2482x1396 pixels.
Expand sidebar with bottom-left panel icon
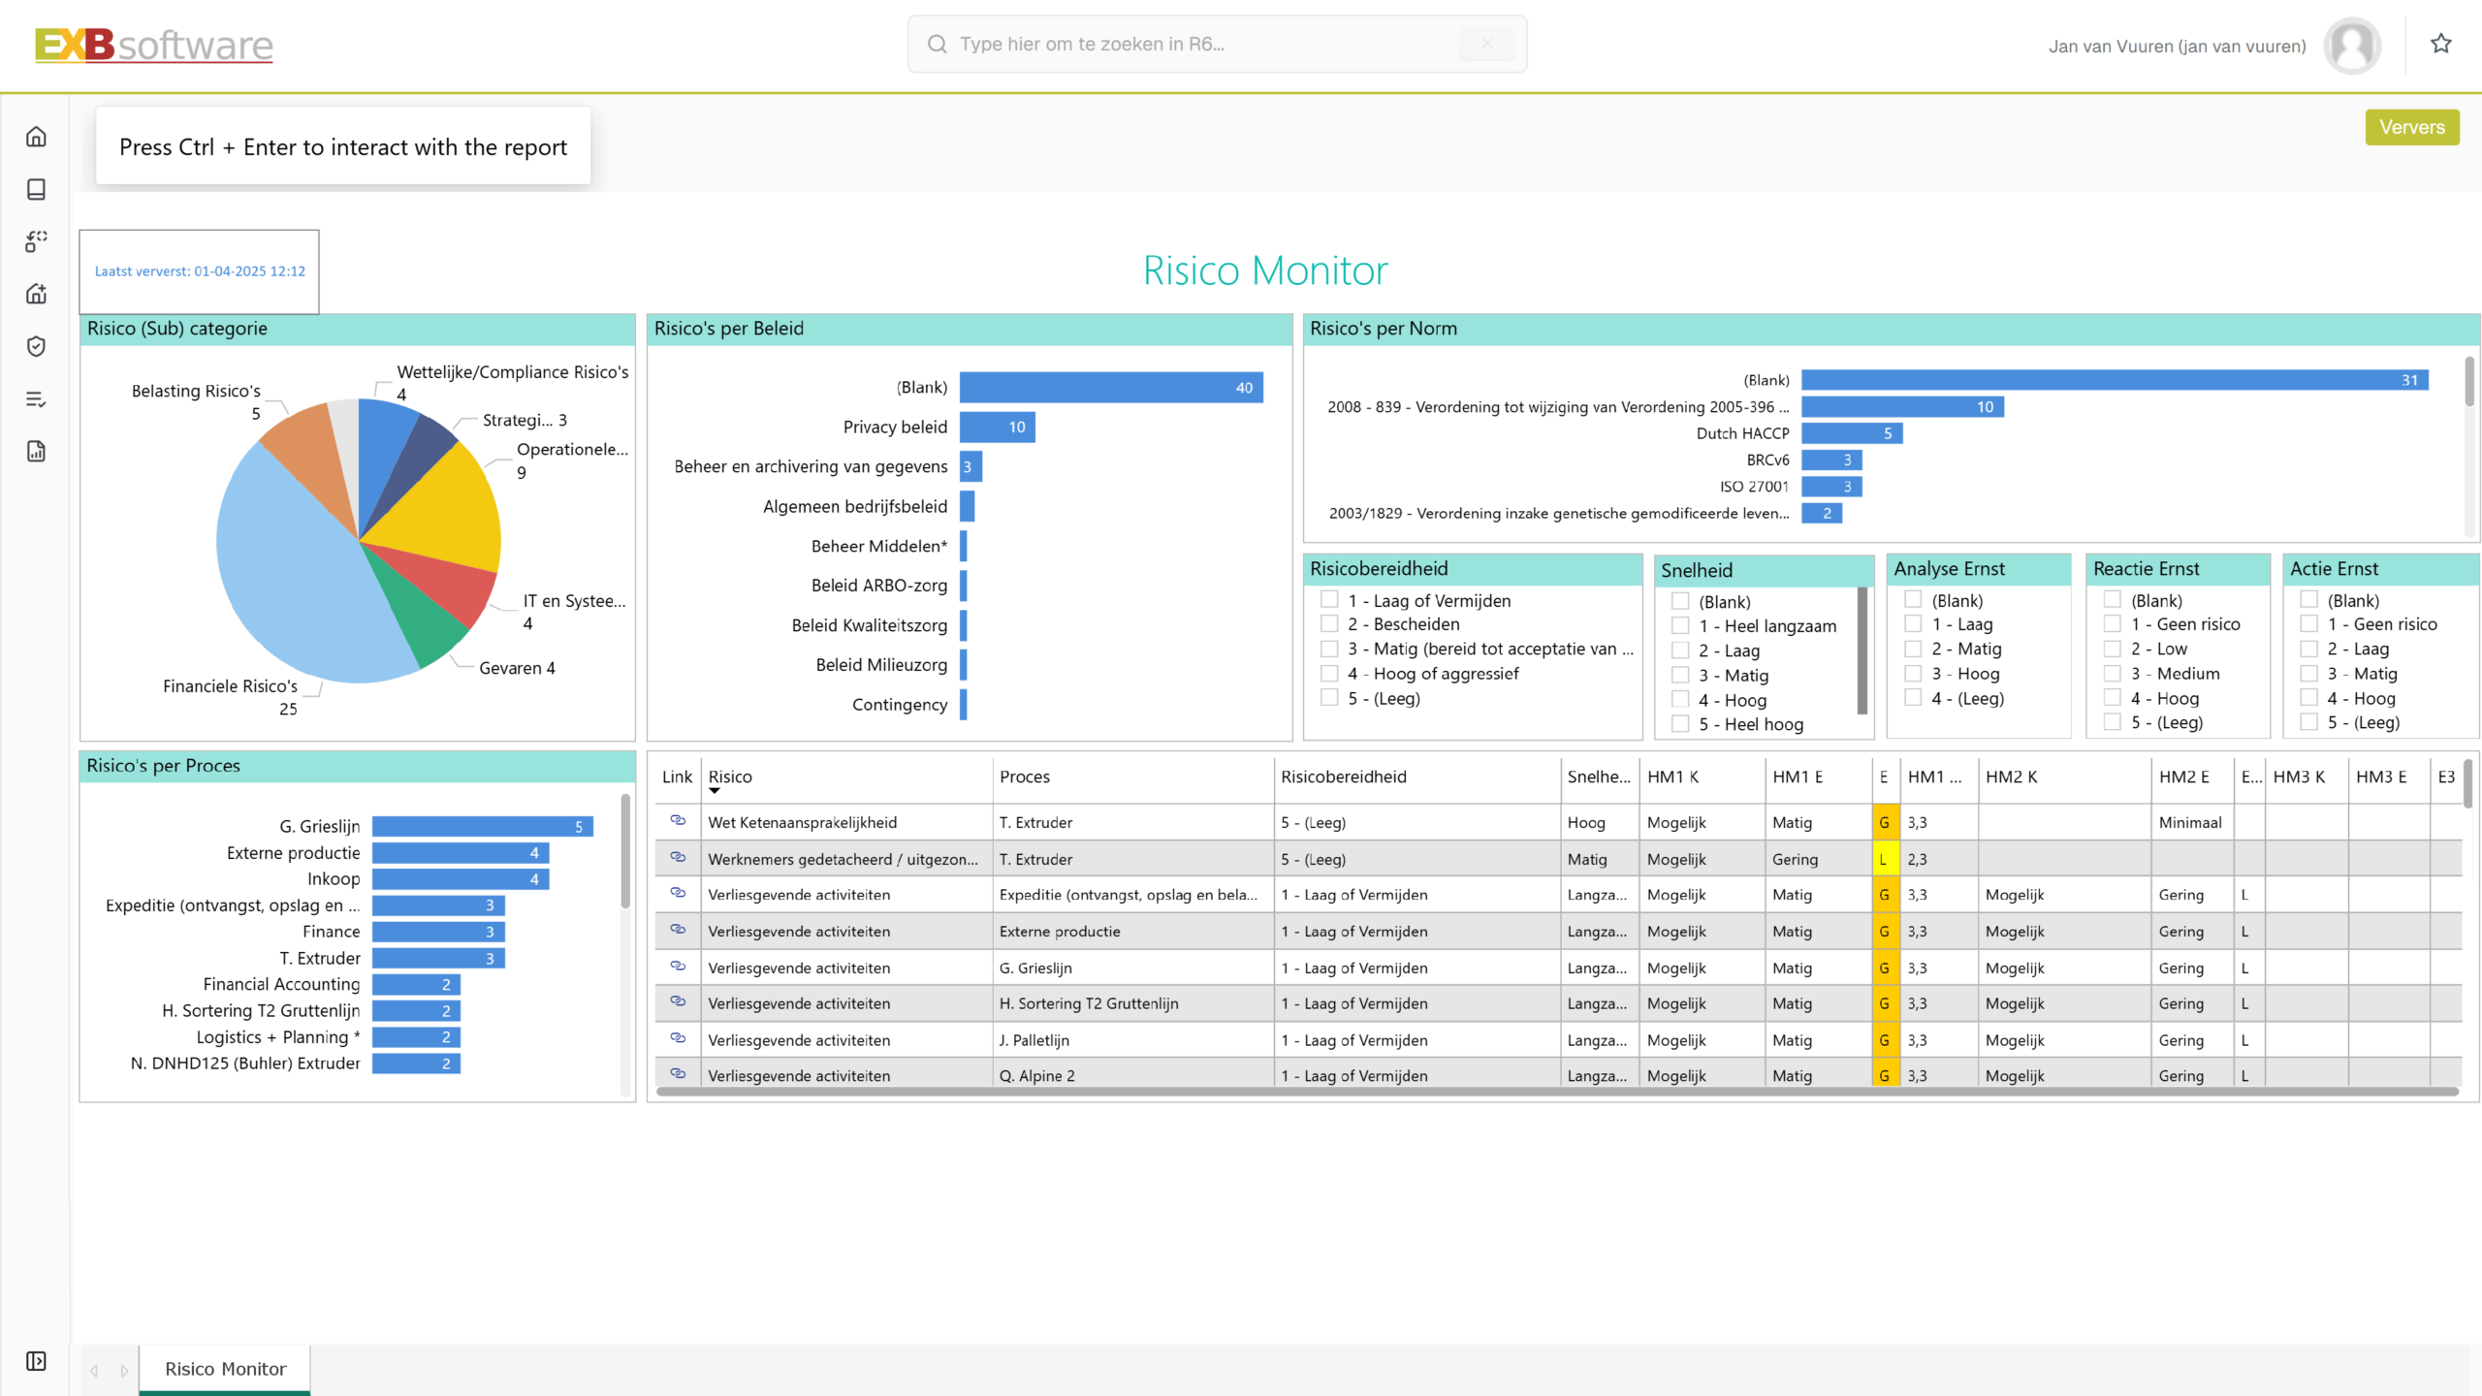click(36, 1361)
